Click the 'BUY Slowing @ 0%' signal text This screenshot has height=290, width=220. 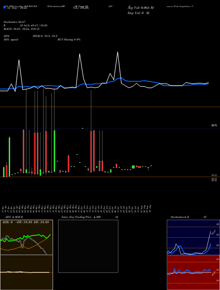69,40
